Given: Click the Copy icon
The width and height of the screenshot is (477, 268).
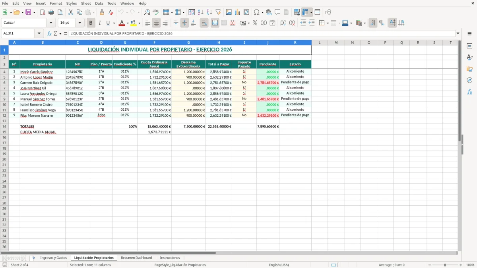Looking at the screenshot, I should click(x=79, y=12).
